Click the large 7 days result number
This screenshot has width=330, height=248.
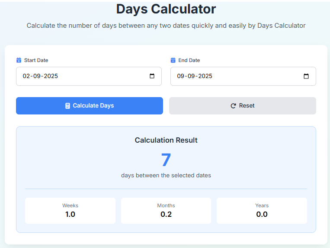pos(166,160)
